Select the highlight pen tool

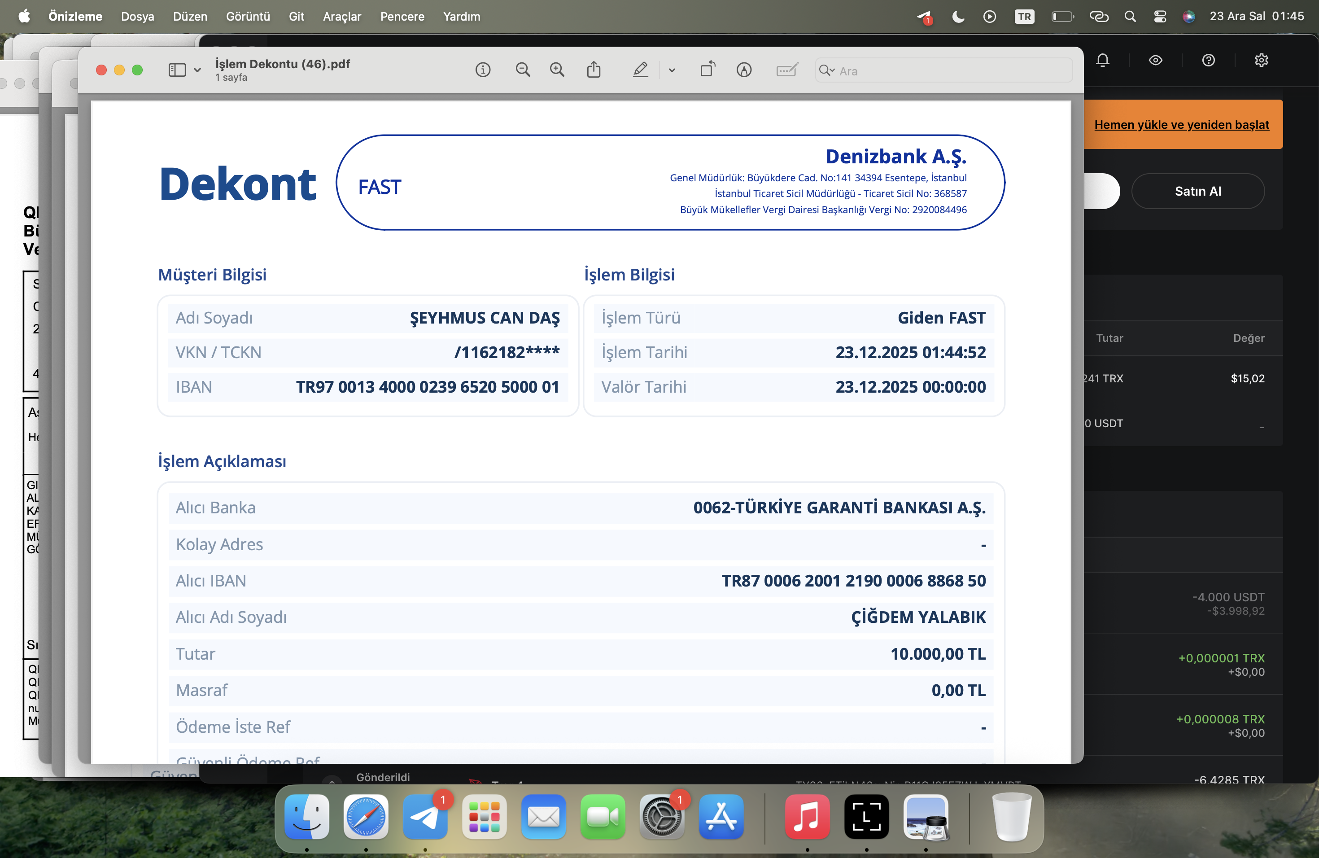[x=641, y=70]
